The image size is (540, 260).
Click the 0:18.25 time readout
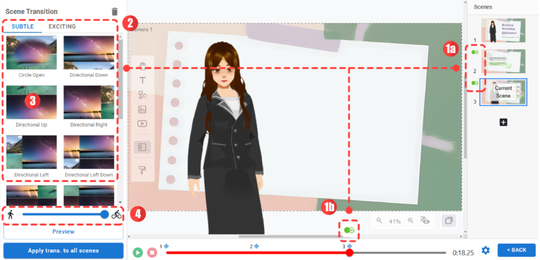pyautogui.click(x=463, y=253)
